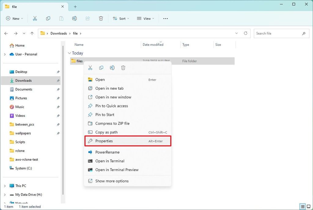The width and height of the screenshot is (313, 210).
Task: Navigate up one level using the up arrow
Action: click(x=32, y=33)
